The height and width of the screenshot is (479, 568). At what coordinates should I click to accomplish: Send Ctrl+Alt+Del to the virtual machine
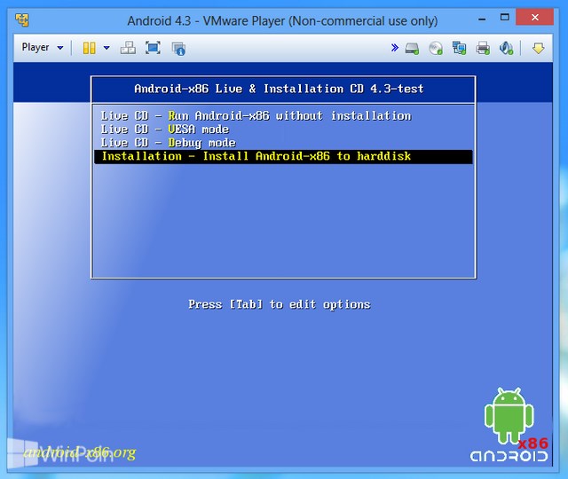(128, 48)
